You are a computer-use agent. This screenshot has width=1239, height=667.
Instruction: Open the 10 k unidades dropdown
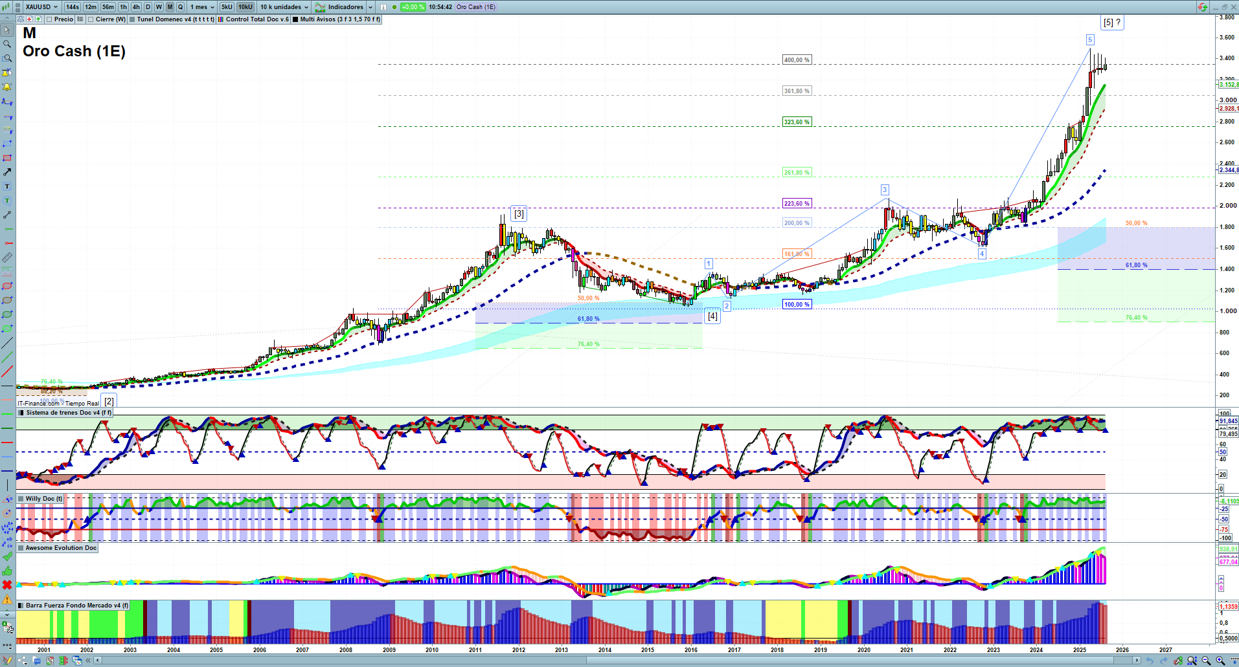click(284, 7)
